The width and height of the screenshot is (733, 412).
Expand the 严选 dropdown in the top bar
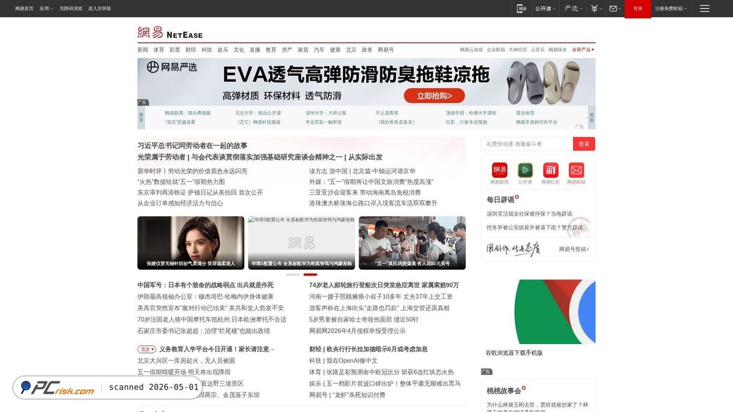[573, 9]
